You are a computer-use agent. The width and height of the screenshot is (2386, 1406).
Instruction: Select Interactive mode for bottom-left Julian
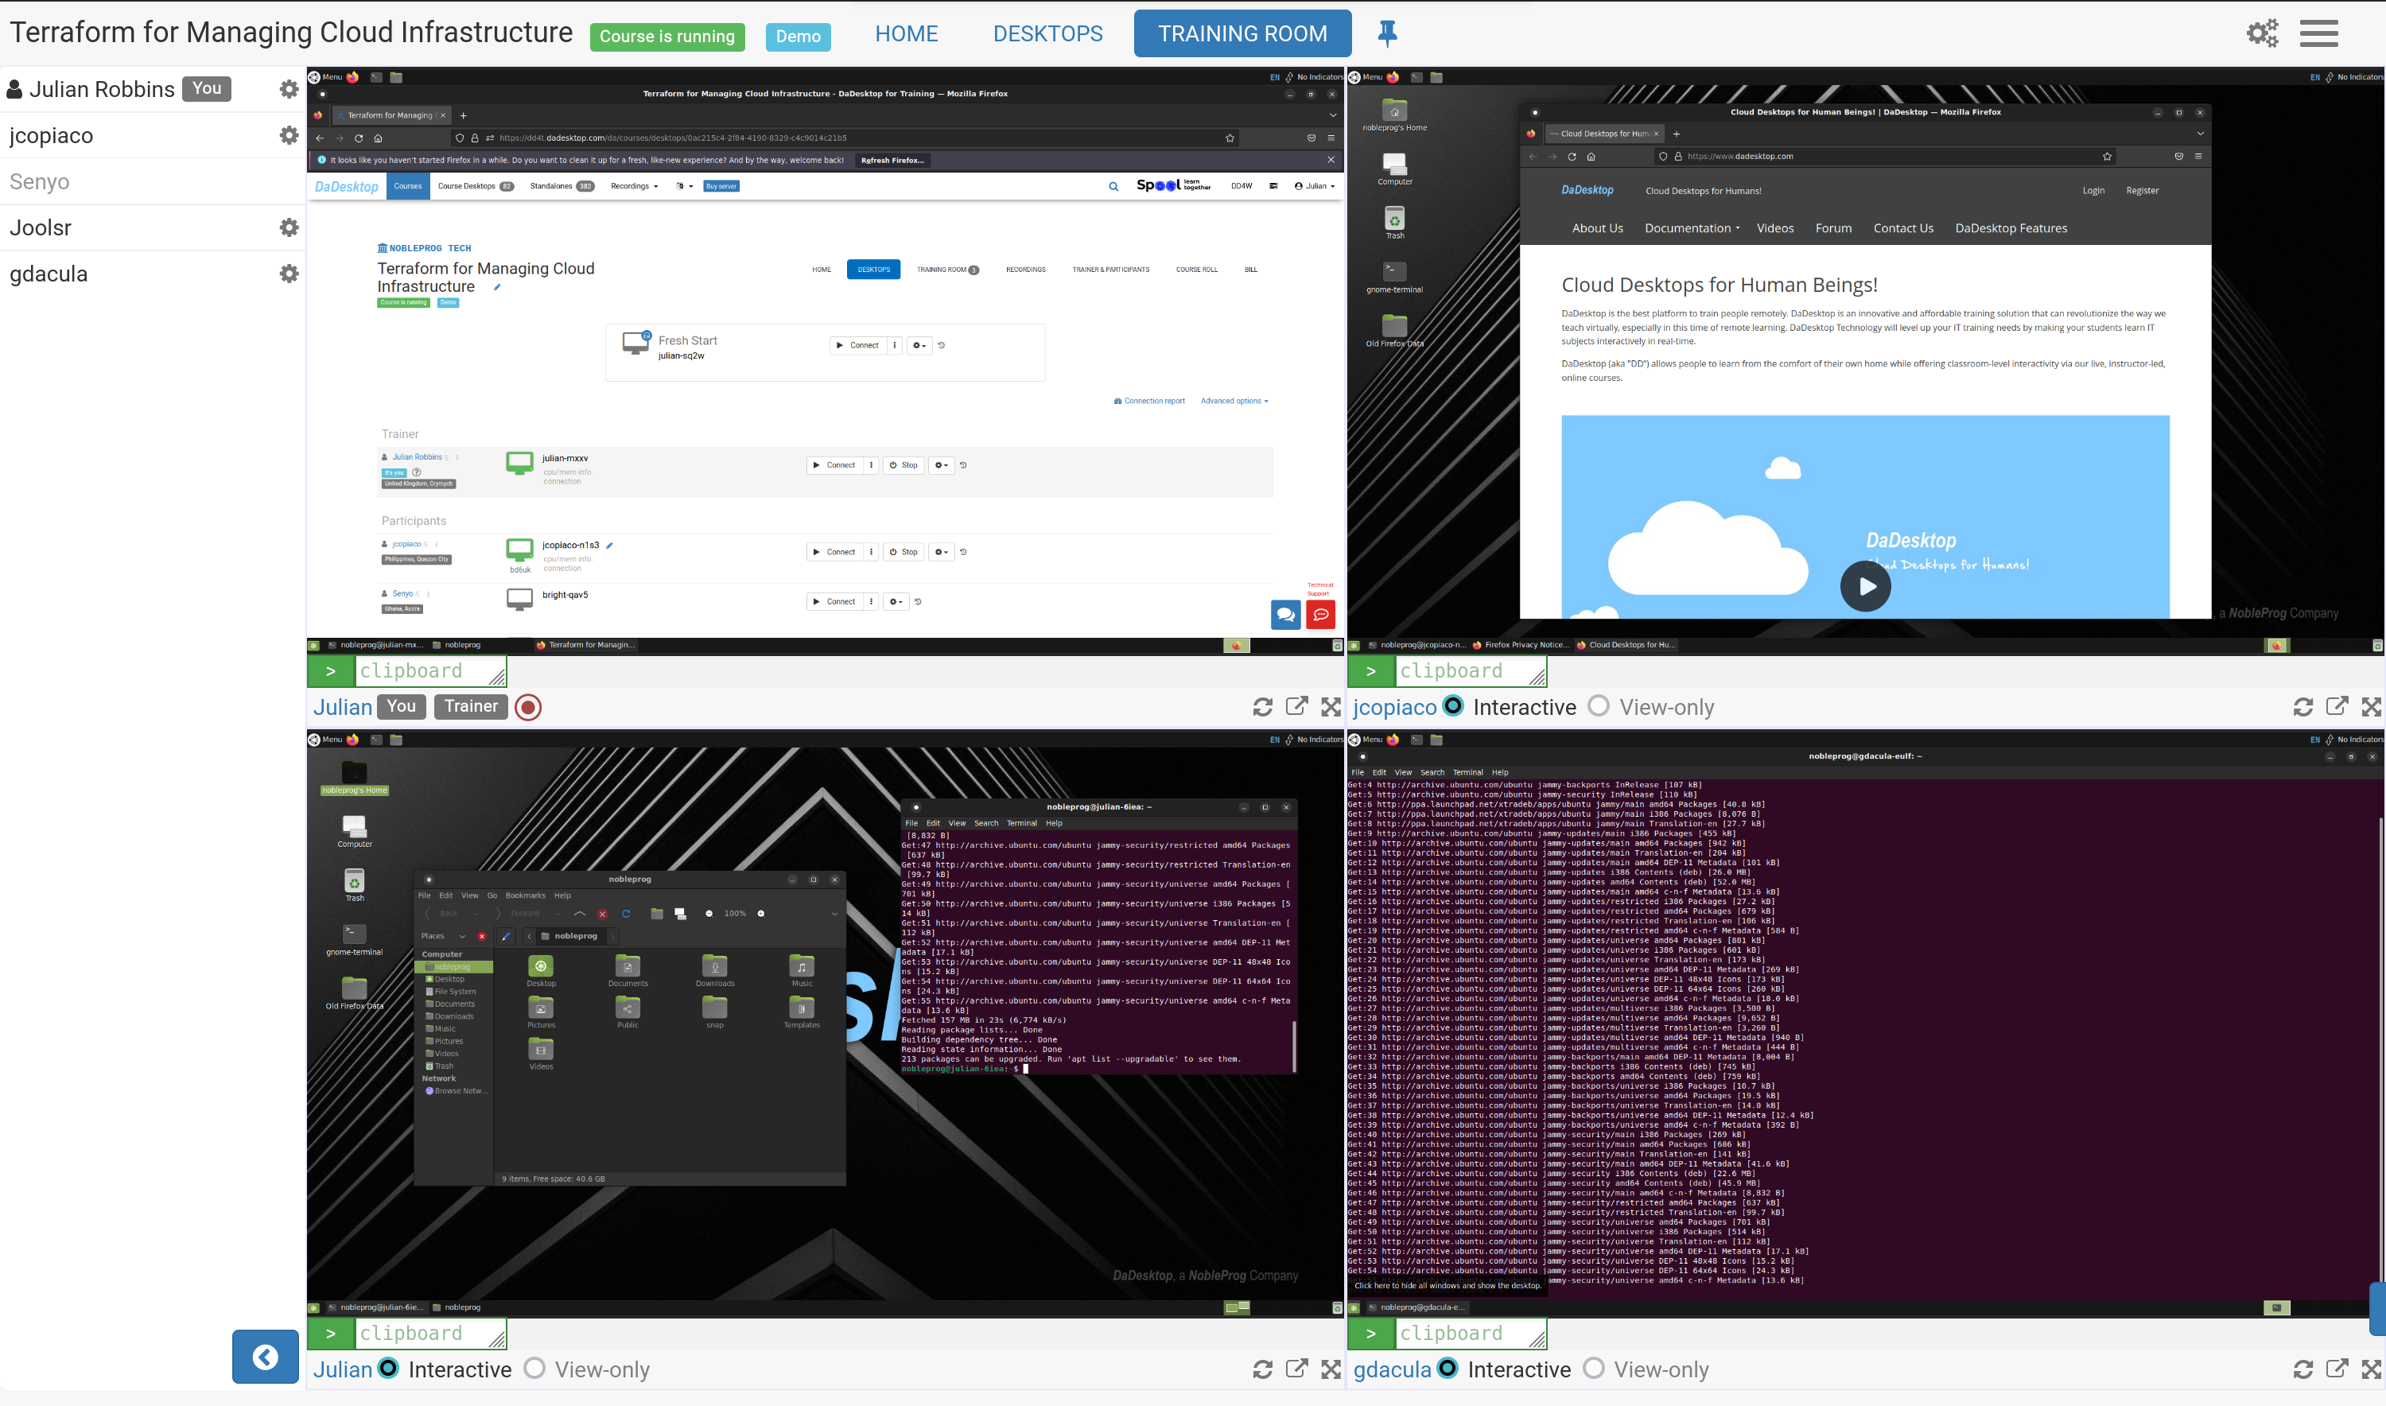[x=388, y=1368]
